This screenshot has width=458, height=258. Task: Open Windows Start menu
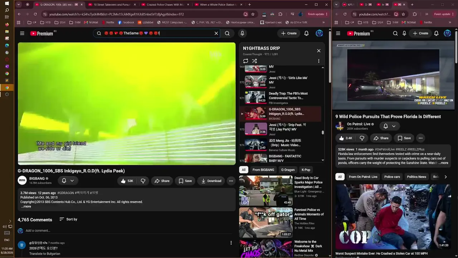(x=7, y=4)
